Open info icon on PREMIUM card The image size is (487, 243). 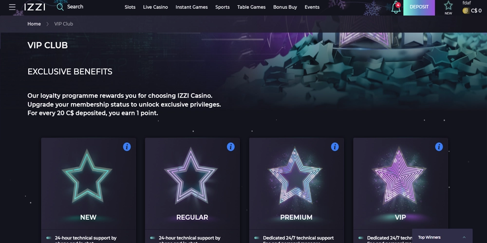(x=335, y=147)
